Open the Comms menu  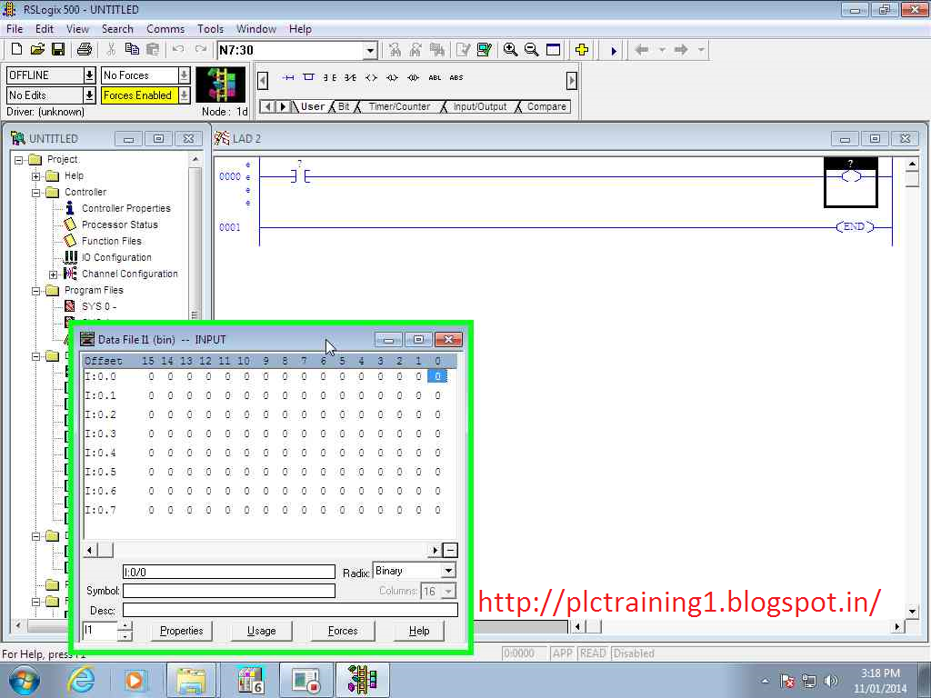pos(165,28)
